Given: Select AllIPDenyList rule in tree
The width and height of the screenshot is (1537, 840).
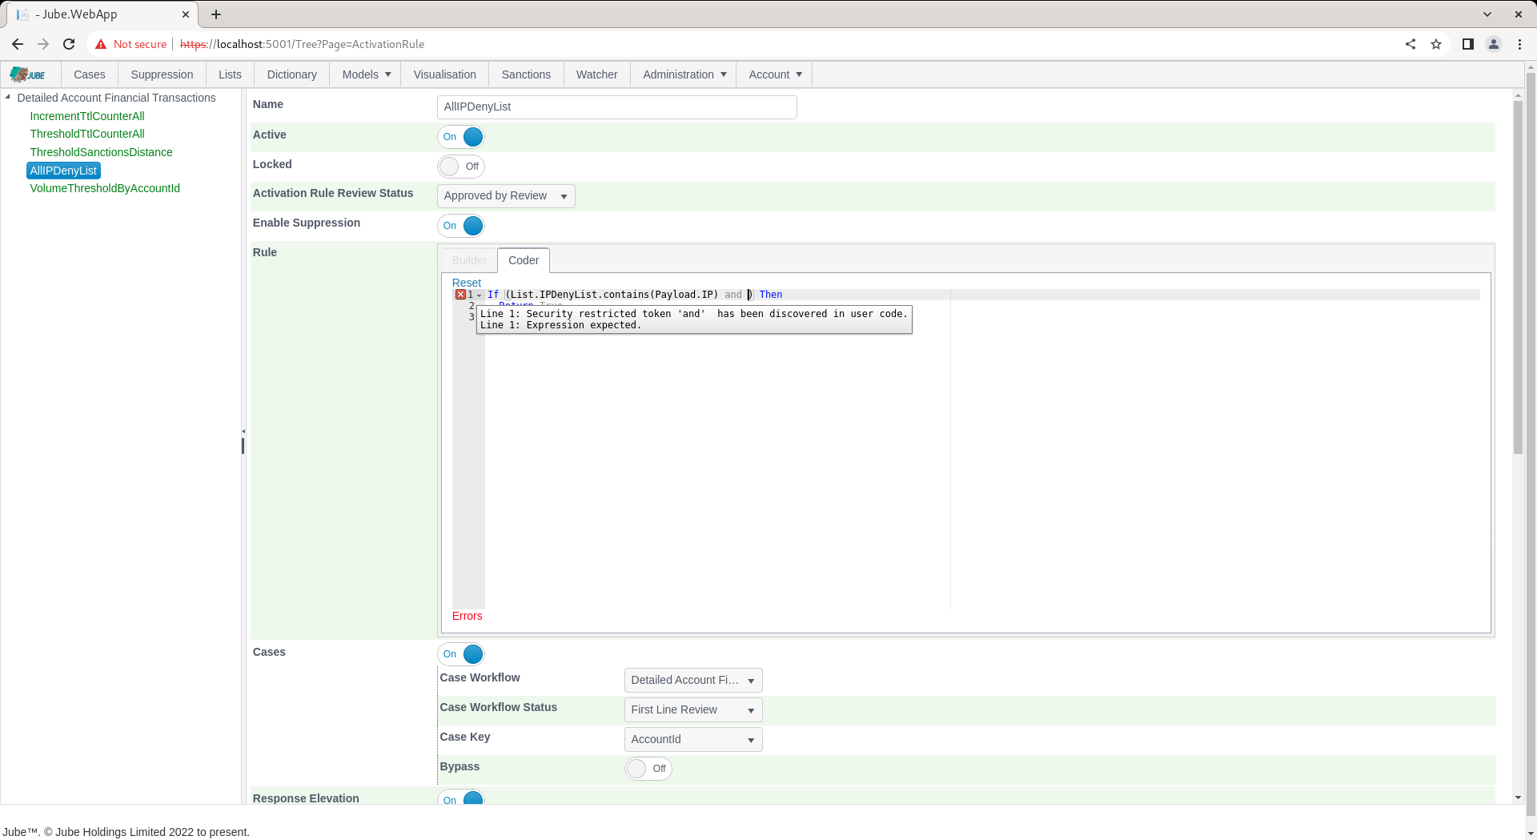Looking at the screenshot, I should tap(63, 171).
